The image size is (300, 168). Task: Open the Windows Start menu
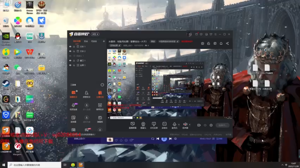pyautogui.click(x=3, y=165)
